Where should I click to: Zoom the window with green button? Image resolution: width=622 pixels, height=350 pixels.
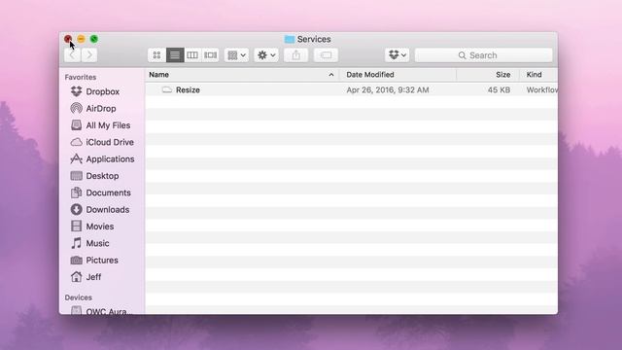[x=94, y=39]
